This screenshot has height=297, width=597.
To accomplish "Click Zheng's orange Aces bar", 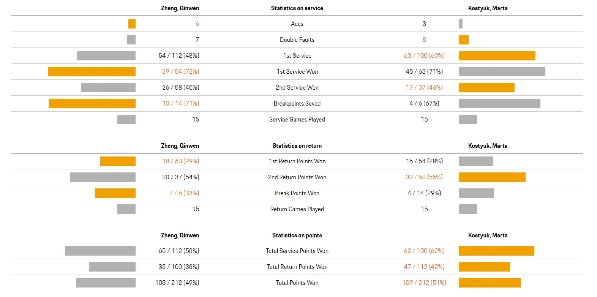I will click(x=132, y=24).
